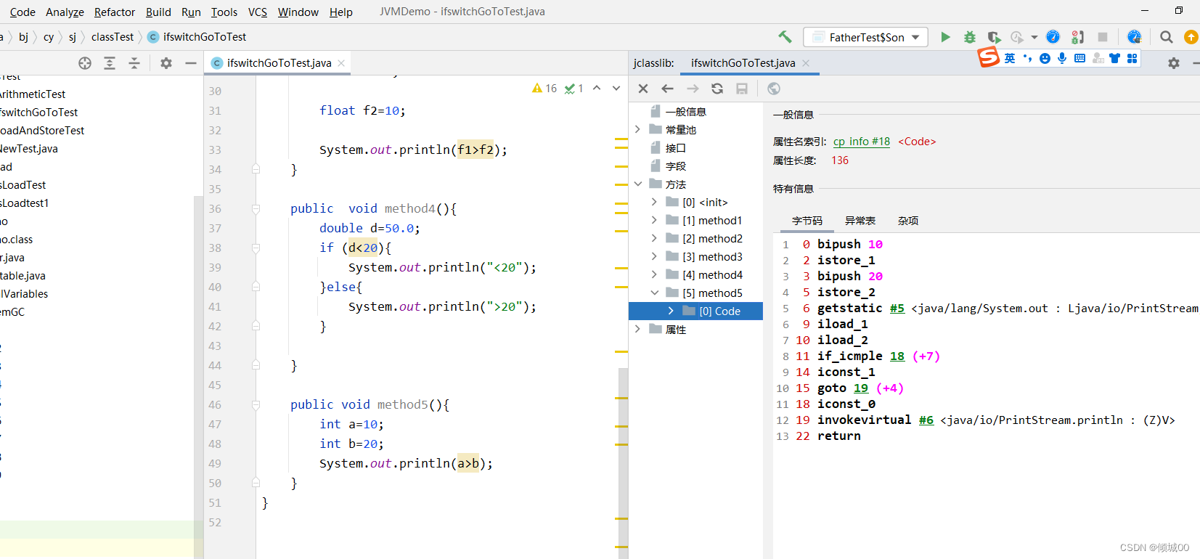Open ArithmeticTest in the project tree
Image resolution: width=1200 pixels, height=559 pixels.
point(33,94)
